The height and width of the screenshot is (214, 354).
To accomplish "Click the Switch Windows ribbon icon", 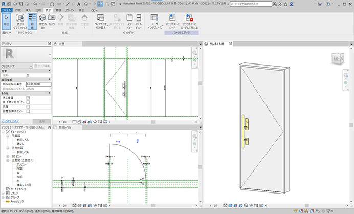I will pyautogui.click(x=101, y=21).
